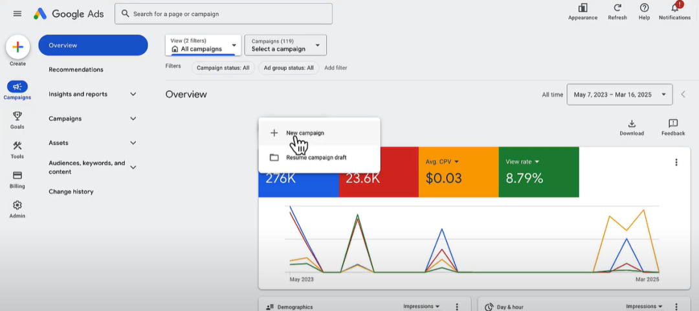Open the Goals trophy icon
Screen dimensions: 699x311
[x=17, y=117]
